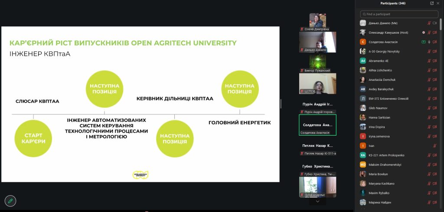Click the muted mic icon for Abramenko 4E
This screenshot has height=212, width=444.
pos(429,61)
